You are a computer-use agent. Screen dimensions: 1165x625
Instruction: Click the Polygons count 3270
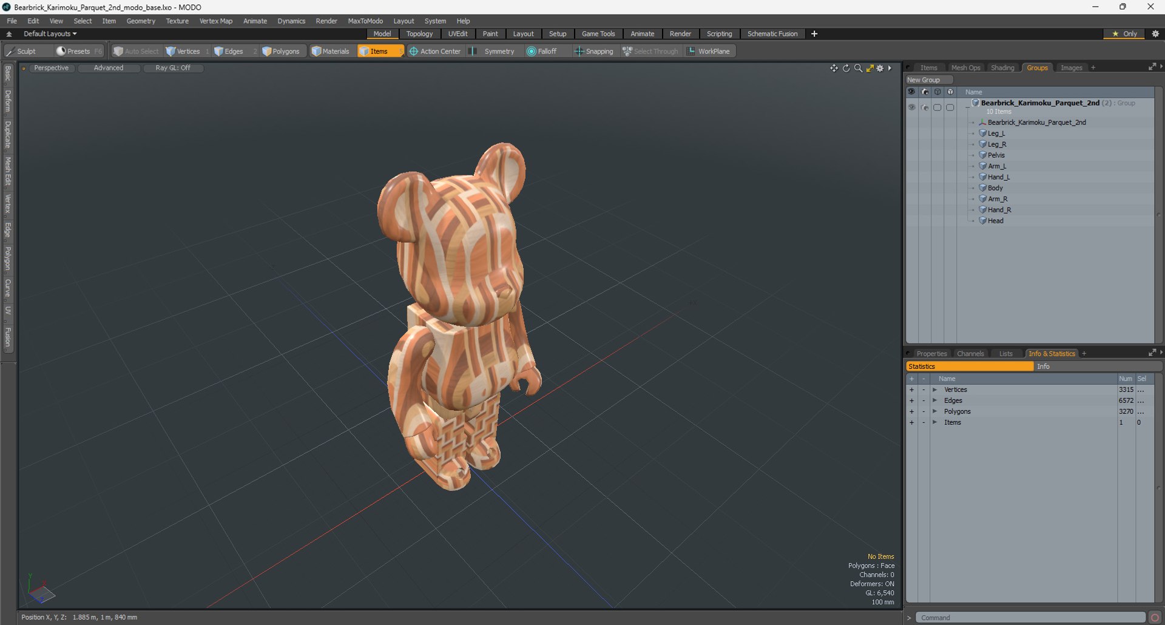click(x=1126, y=411)
